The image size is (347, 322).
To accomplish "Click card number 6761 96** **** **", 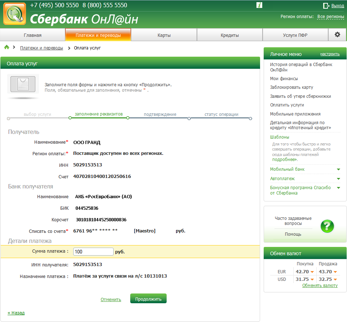I will coord(95,231).
